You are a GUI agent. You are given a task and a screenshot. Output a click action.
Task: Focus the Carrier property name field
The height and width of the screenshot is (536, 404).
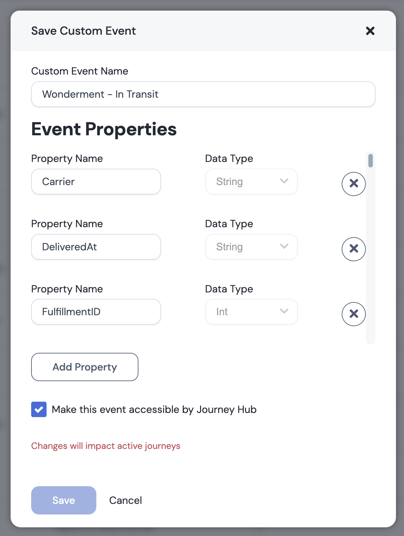[96, 182]
